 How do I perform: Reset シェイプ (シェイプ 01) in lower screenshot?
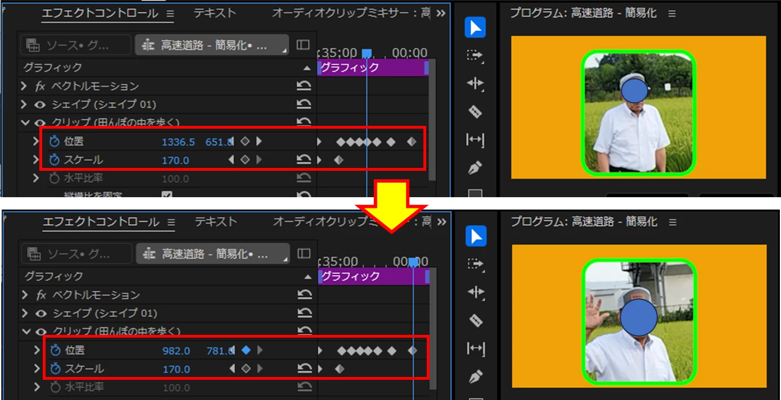304,313
